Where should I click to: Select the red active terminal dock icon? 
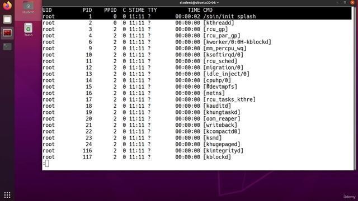[7, 33]
